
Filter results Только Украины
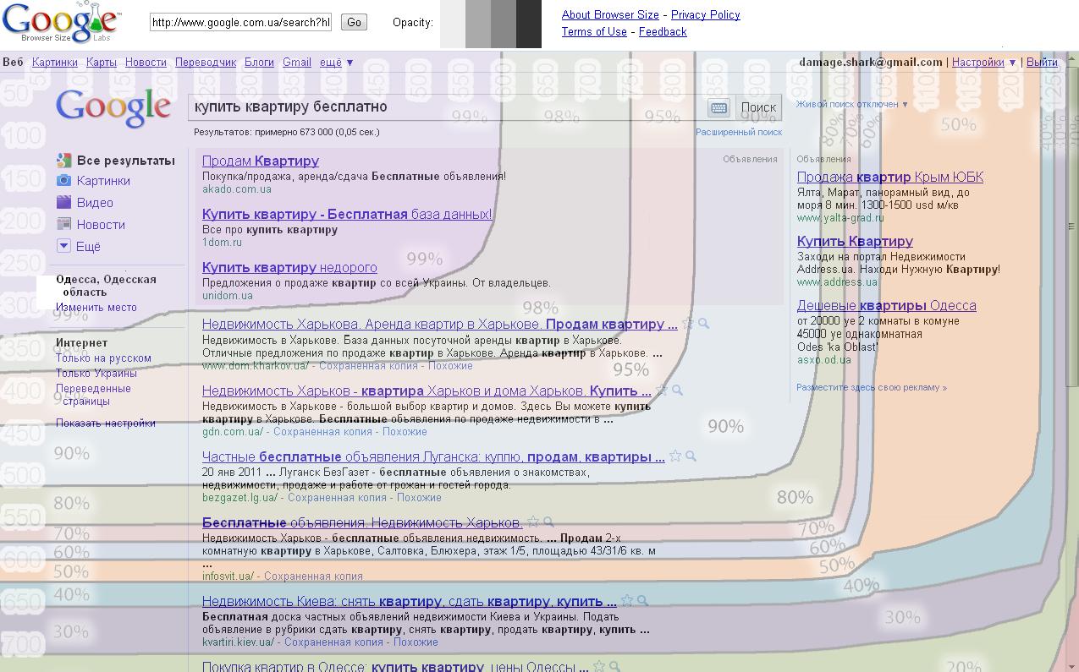point(96,374)
